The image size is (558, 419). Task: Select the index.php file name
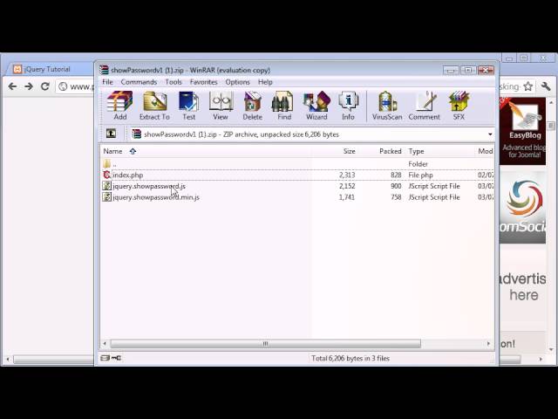coord(128,175)
